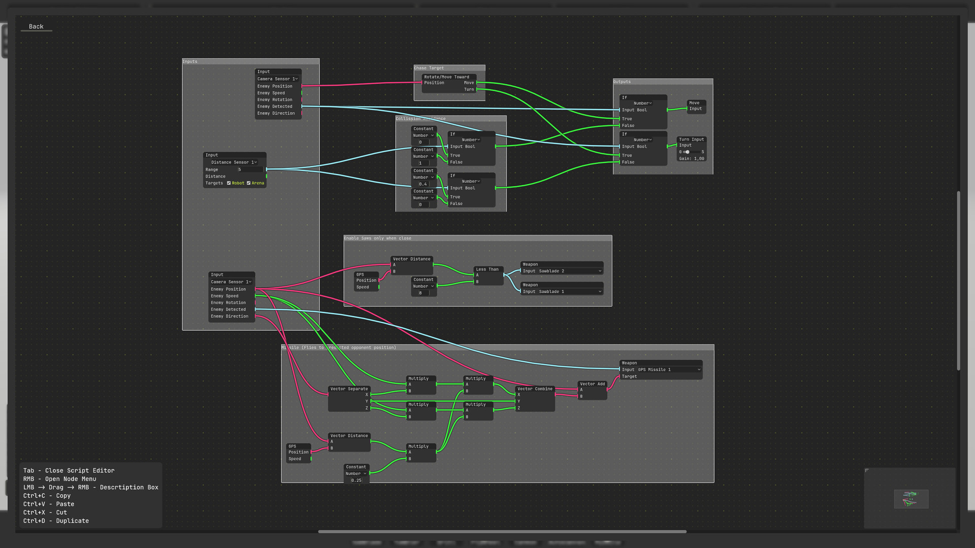Edit the 0.4 Constant number value

tap(423, 184)
